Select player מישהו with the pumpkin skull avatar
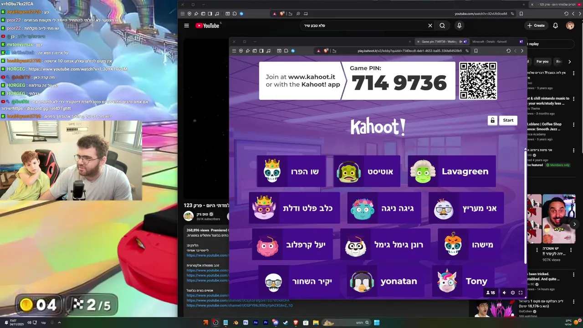583x328 pixels. point(469,245)
